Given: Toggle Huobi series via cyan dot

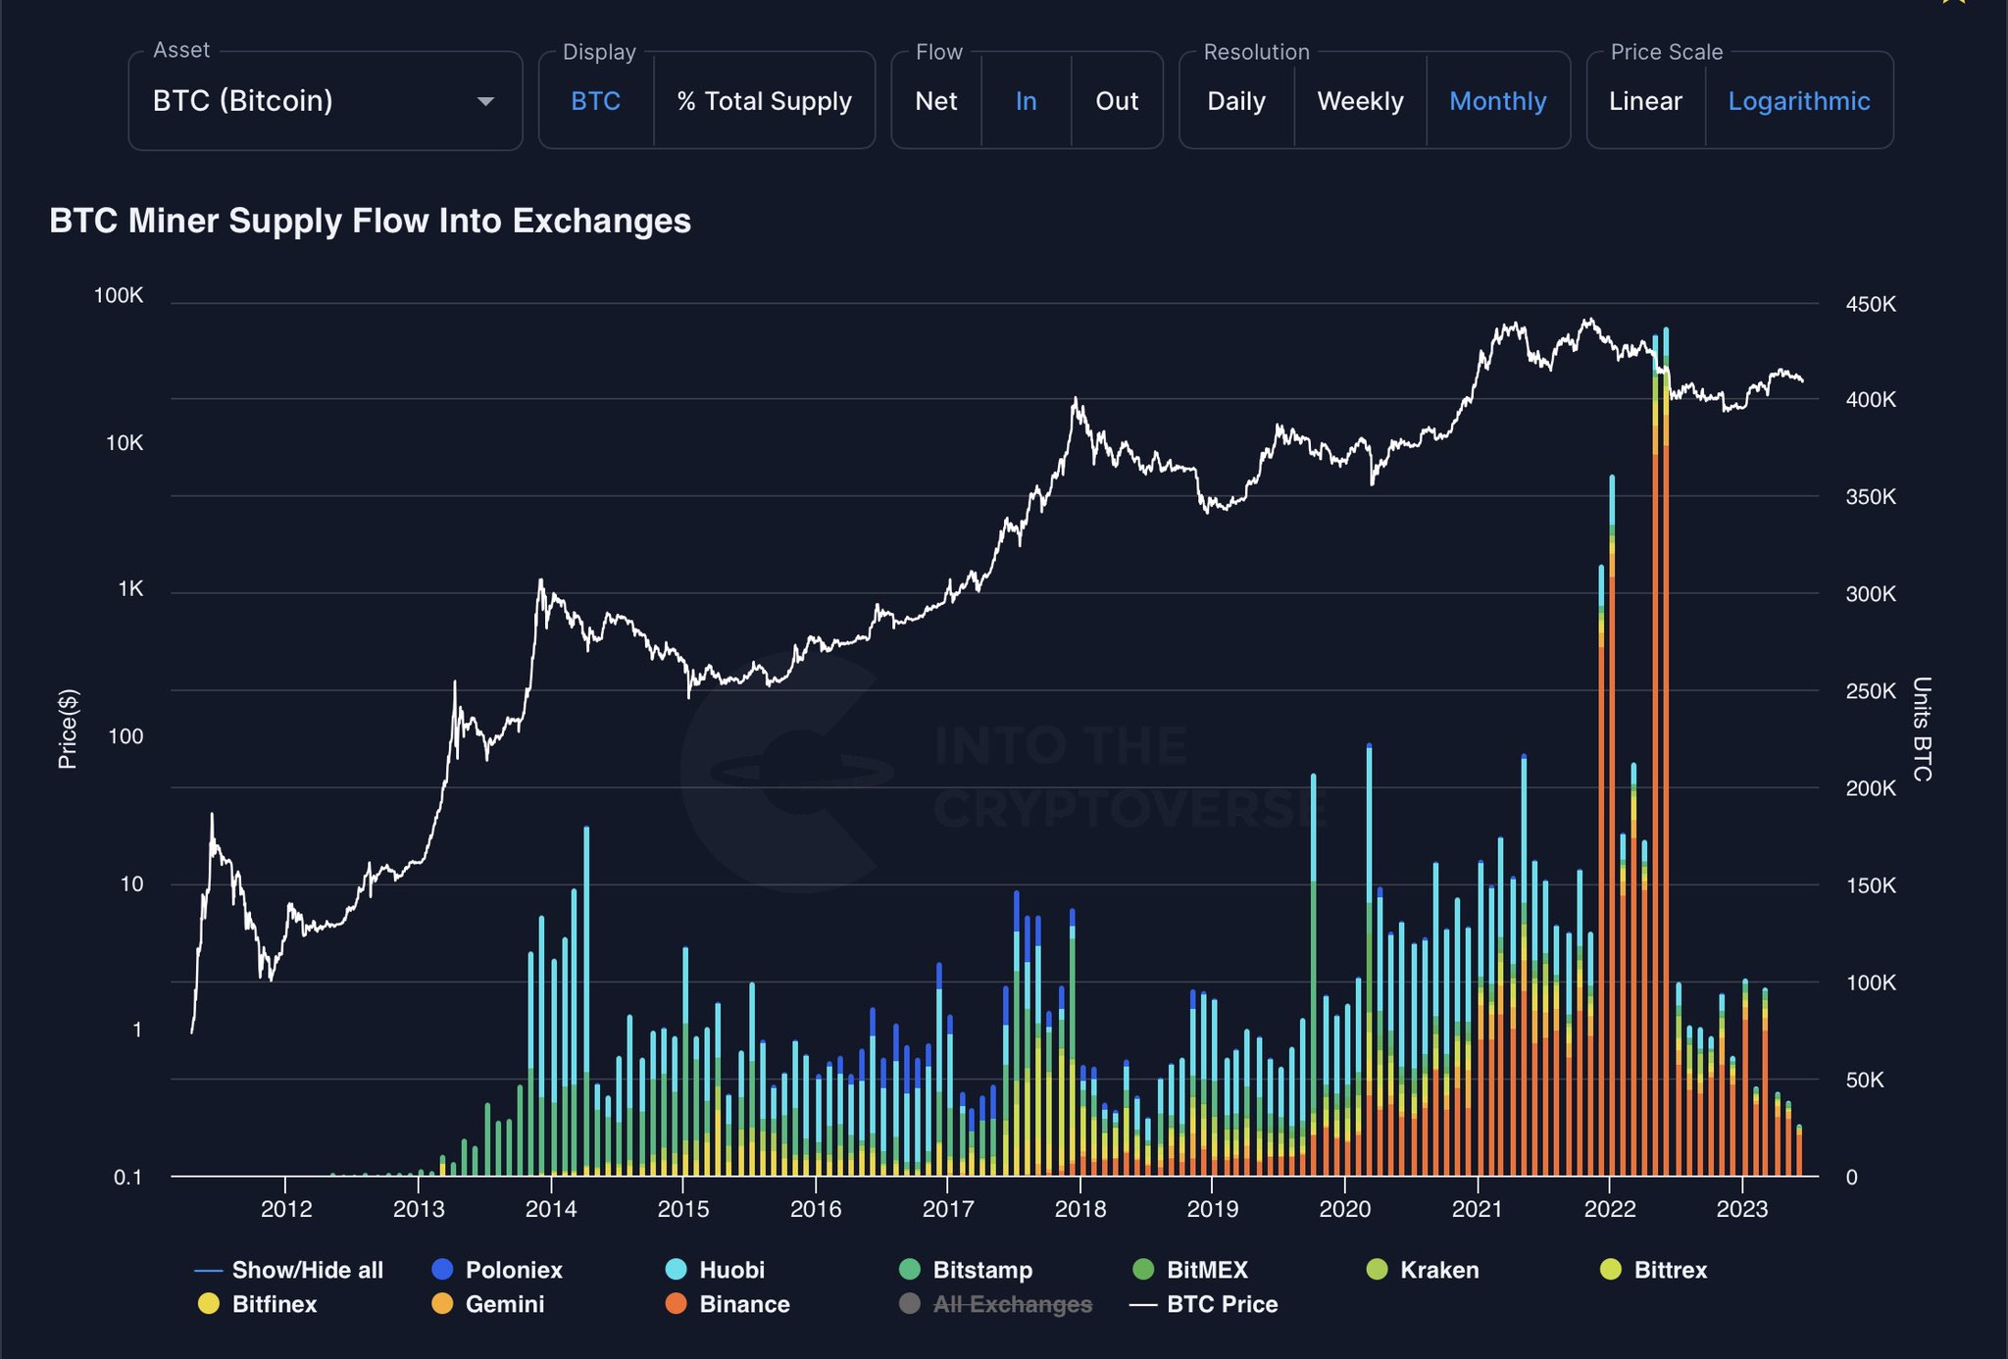Looking at the screenshot, I should [676, 1269].
